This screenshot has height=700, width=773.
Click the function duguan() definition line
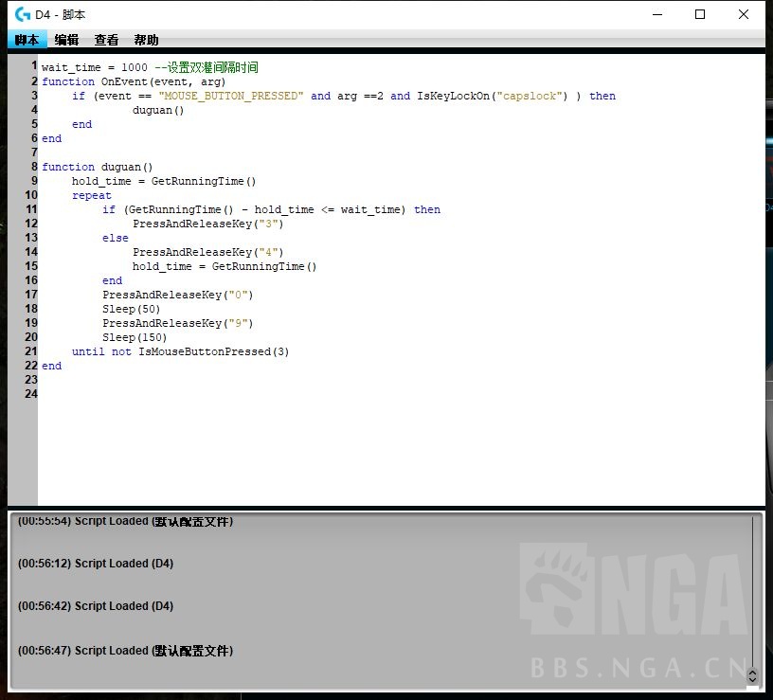click(x=98, y=167)
